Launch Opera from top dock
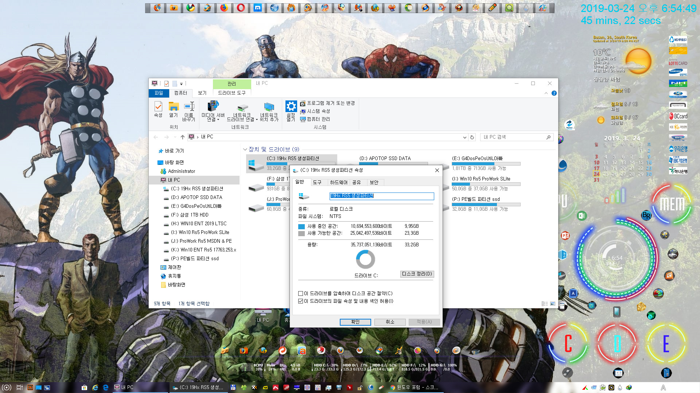This screenshot has width=700, height=393. pyautogui.click(x=241, y=8)
